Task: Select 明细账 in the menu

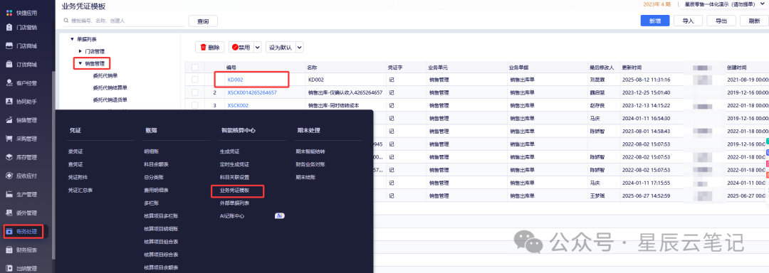Action: click(x=152, y=151)
